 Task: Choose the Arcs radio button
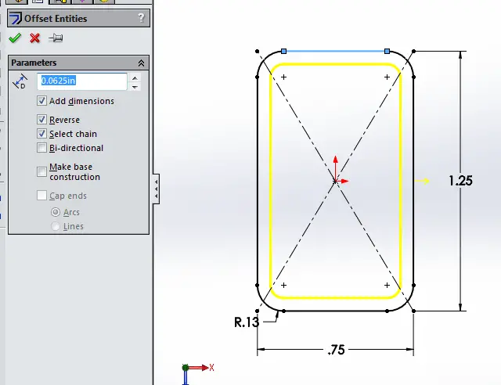tap(56, 212)
